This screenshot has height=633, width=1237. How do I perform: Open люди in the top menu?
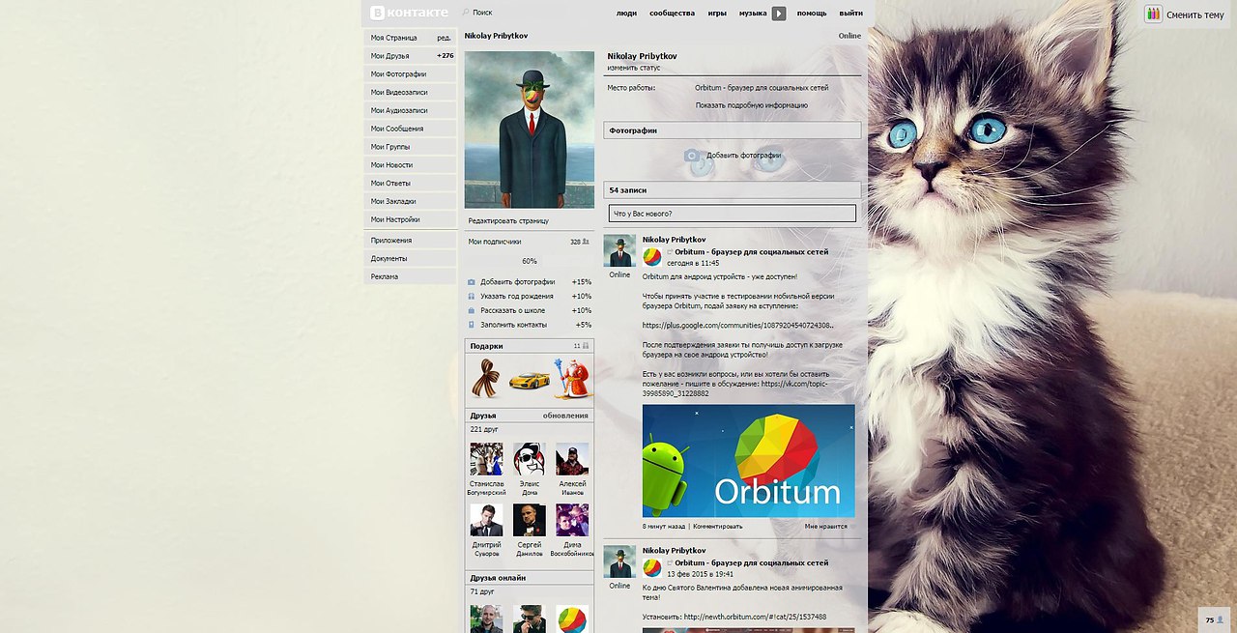(626, 14)
